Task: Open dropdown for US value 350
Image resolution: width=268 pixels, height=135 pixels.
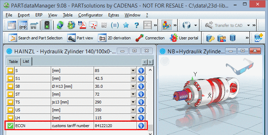Action: click(x=133, y=110)
